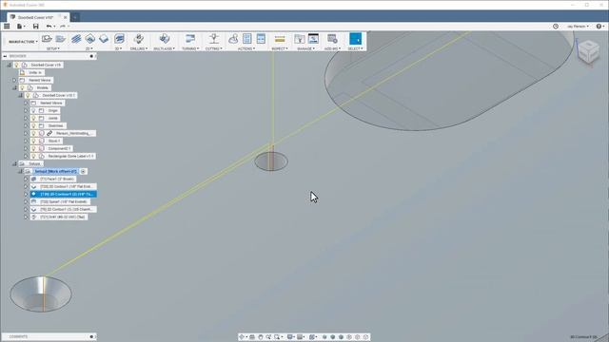Click the Simulate icon in Actions
609x342 pixels.
[233, 38]
